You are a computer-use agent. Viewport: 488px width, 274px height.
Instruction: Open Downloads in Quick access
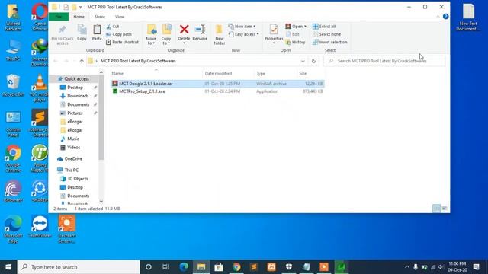point(78,96)
